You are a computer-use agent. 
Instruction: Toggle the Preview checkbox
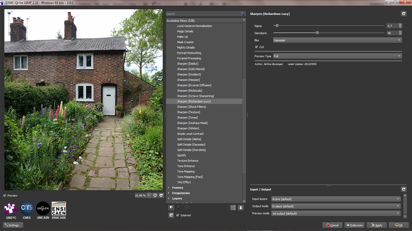tap(5, 196)
